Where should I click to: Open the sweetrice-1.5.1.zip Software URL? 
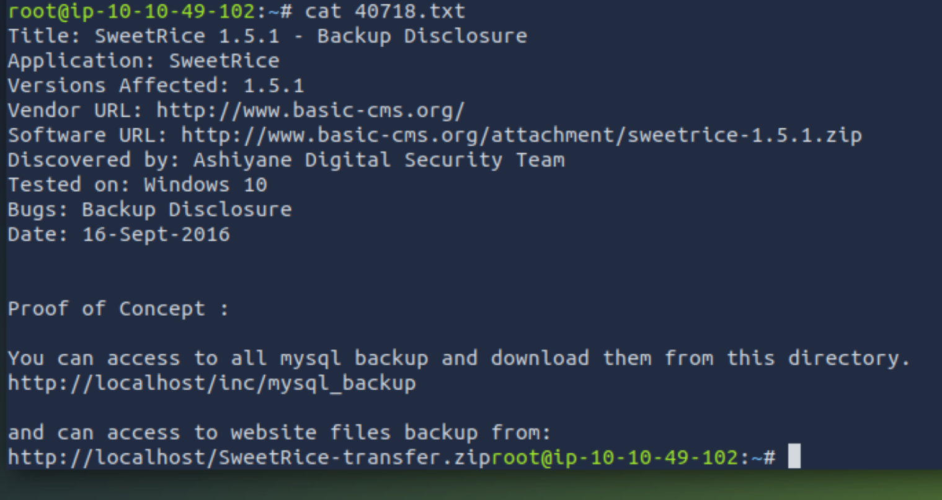point(521,135)
